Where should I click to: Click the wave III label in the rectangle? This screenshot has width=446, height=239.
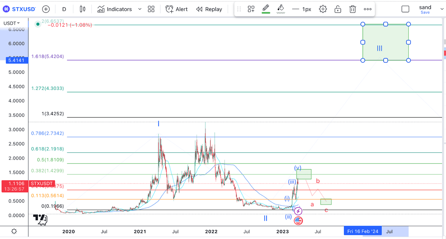point(379,48)
